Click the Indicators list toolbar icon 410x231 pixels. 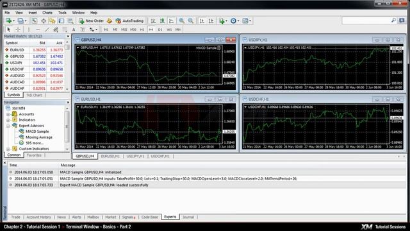[222, 21]
